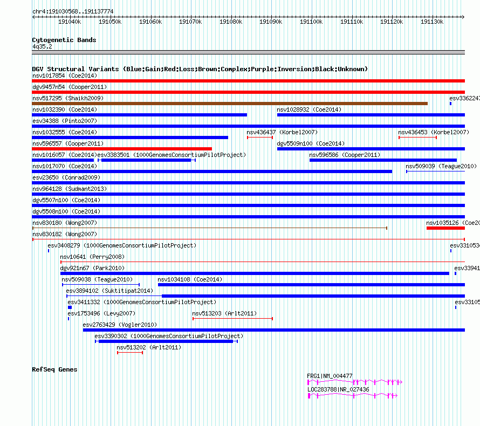The image size is (480, 426).
Task: Click the nsv513203 (Arlt2011) red span
Action: point(232,319)
